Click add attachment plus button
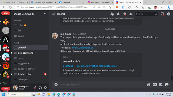 pos(56,85)
